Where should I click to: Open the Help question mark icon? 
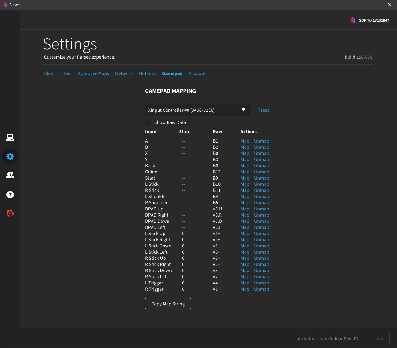[10, 195]
